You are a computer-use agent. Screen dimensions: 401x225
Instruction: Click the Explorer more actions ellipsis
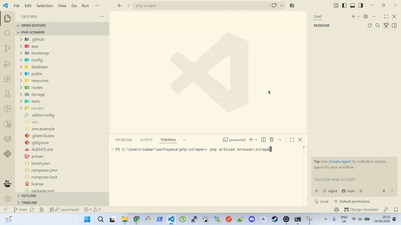point(102,17)
